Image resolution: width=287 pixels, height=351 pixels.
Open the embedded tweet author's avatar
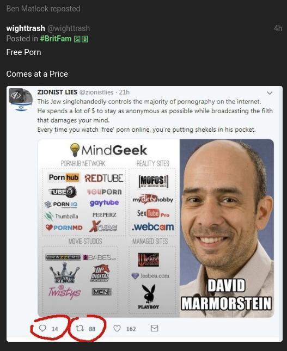21,100
